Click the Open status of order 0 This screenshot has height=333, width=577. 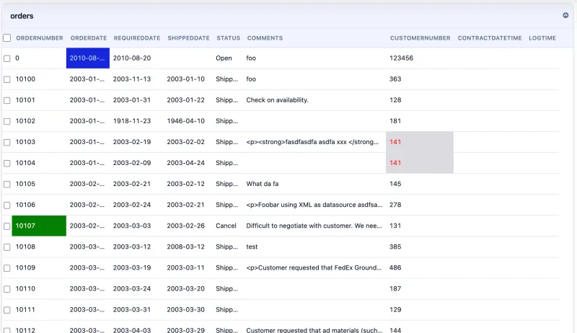pos(224,58)
